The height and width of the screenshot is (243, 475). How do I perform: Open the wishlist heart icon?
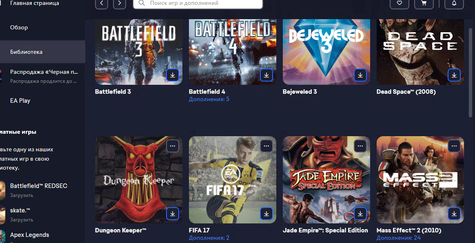pos(399,3)
